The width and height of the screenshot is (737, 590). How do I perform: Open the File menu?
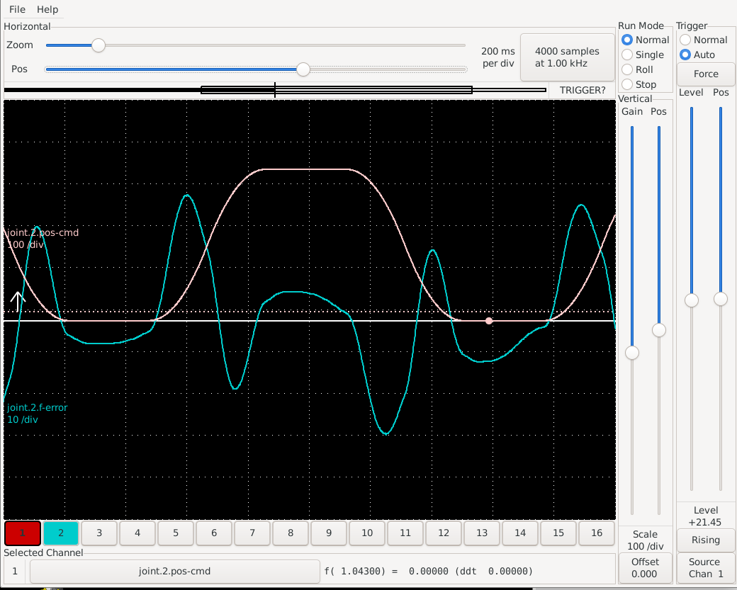17,9
